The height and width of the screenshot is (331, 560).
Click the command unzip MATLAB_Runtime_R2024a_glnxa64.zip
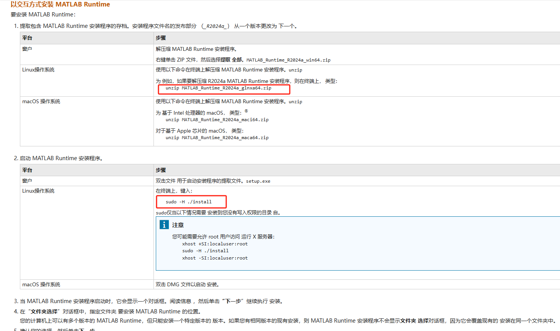[218, 88]
